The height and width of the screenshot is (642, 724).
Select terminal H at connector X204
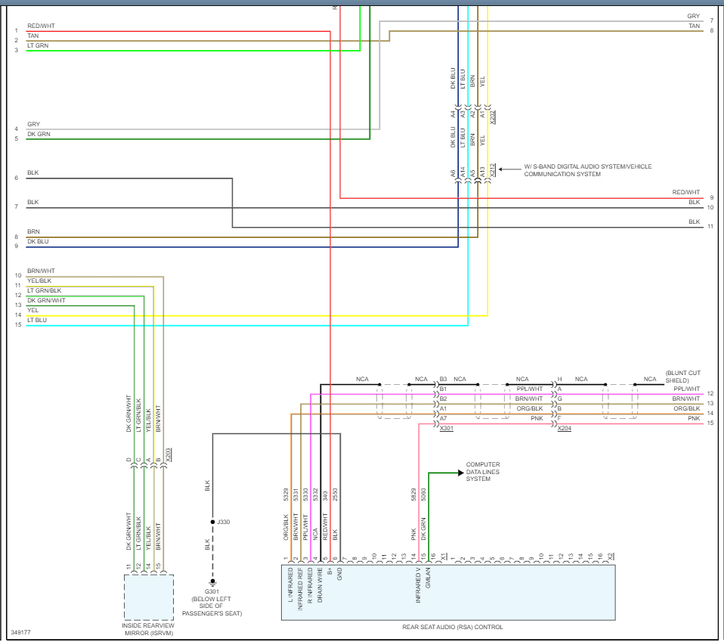(x=559, y=379)
